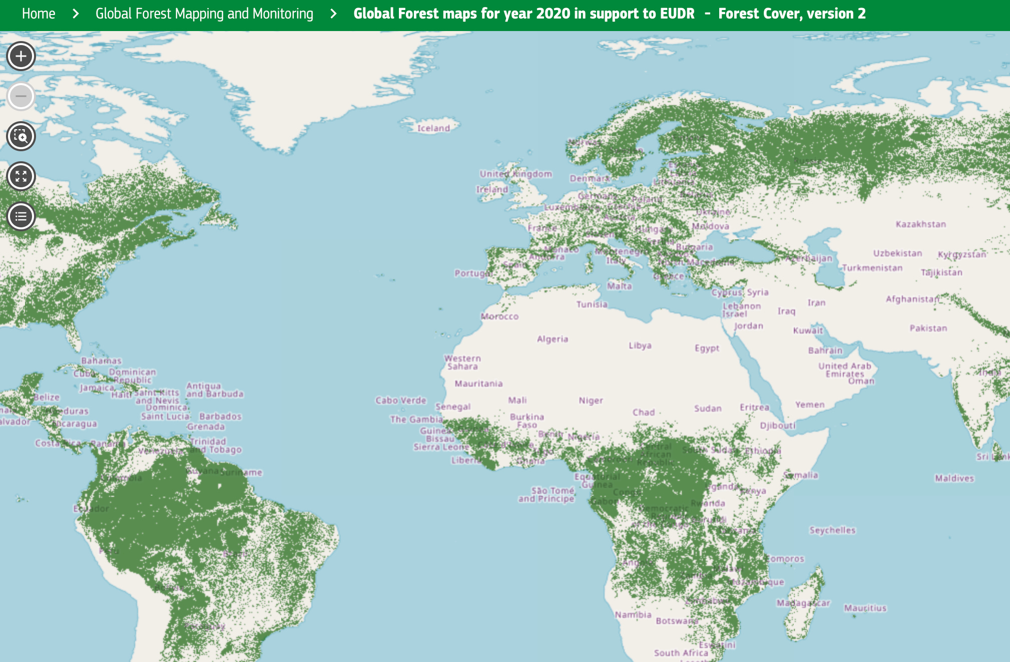Enter fullscreen map view

[21, 176]
